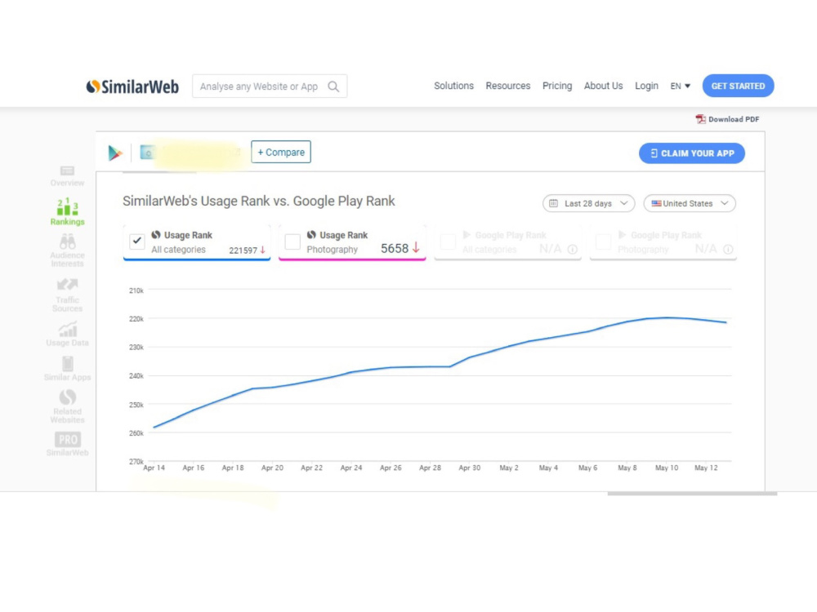Image resolution: width=817 pixels, height=612 pixels.
Task: Open the Solutions menu
Action: (453, 86)
